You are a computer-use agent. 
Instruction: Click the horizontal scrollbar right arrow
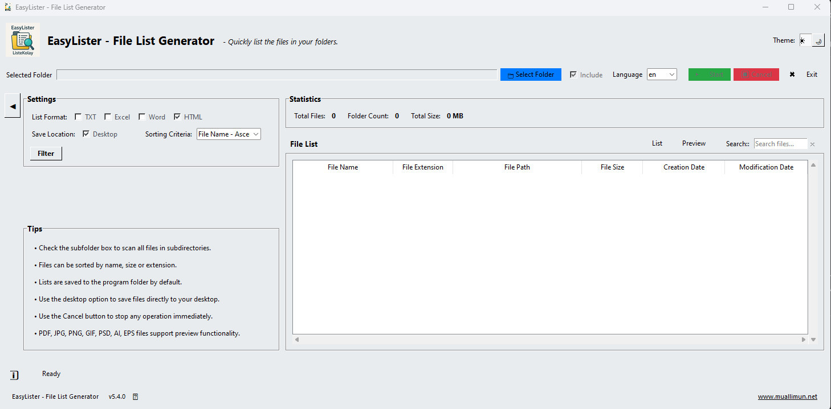pos(804,340)
